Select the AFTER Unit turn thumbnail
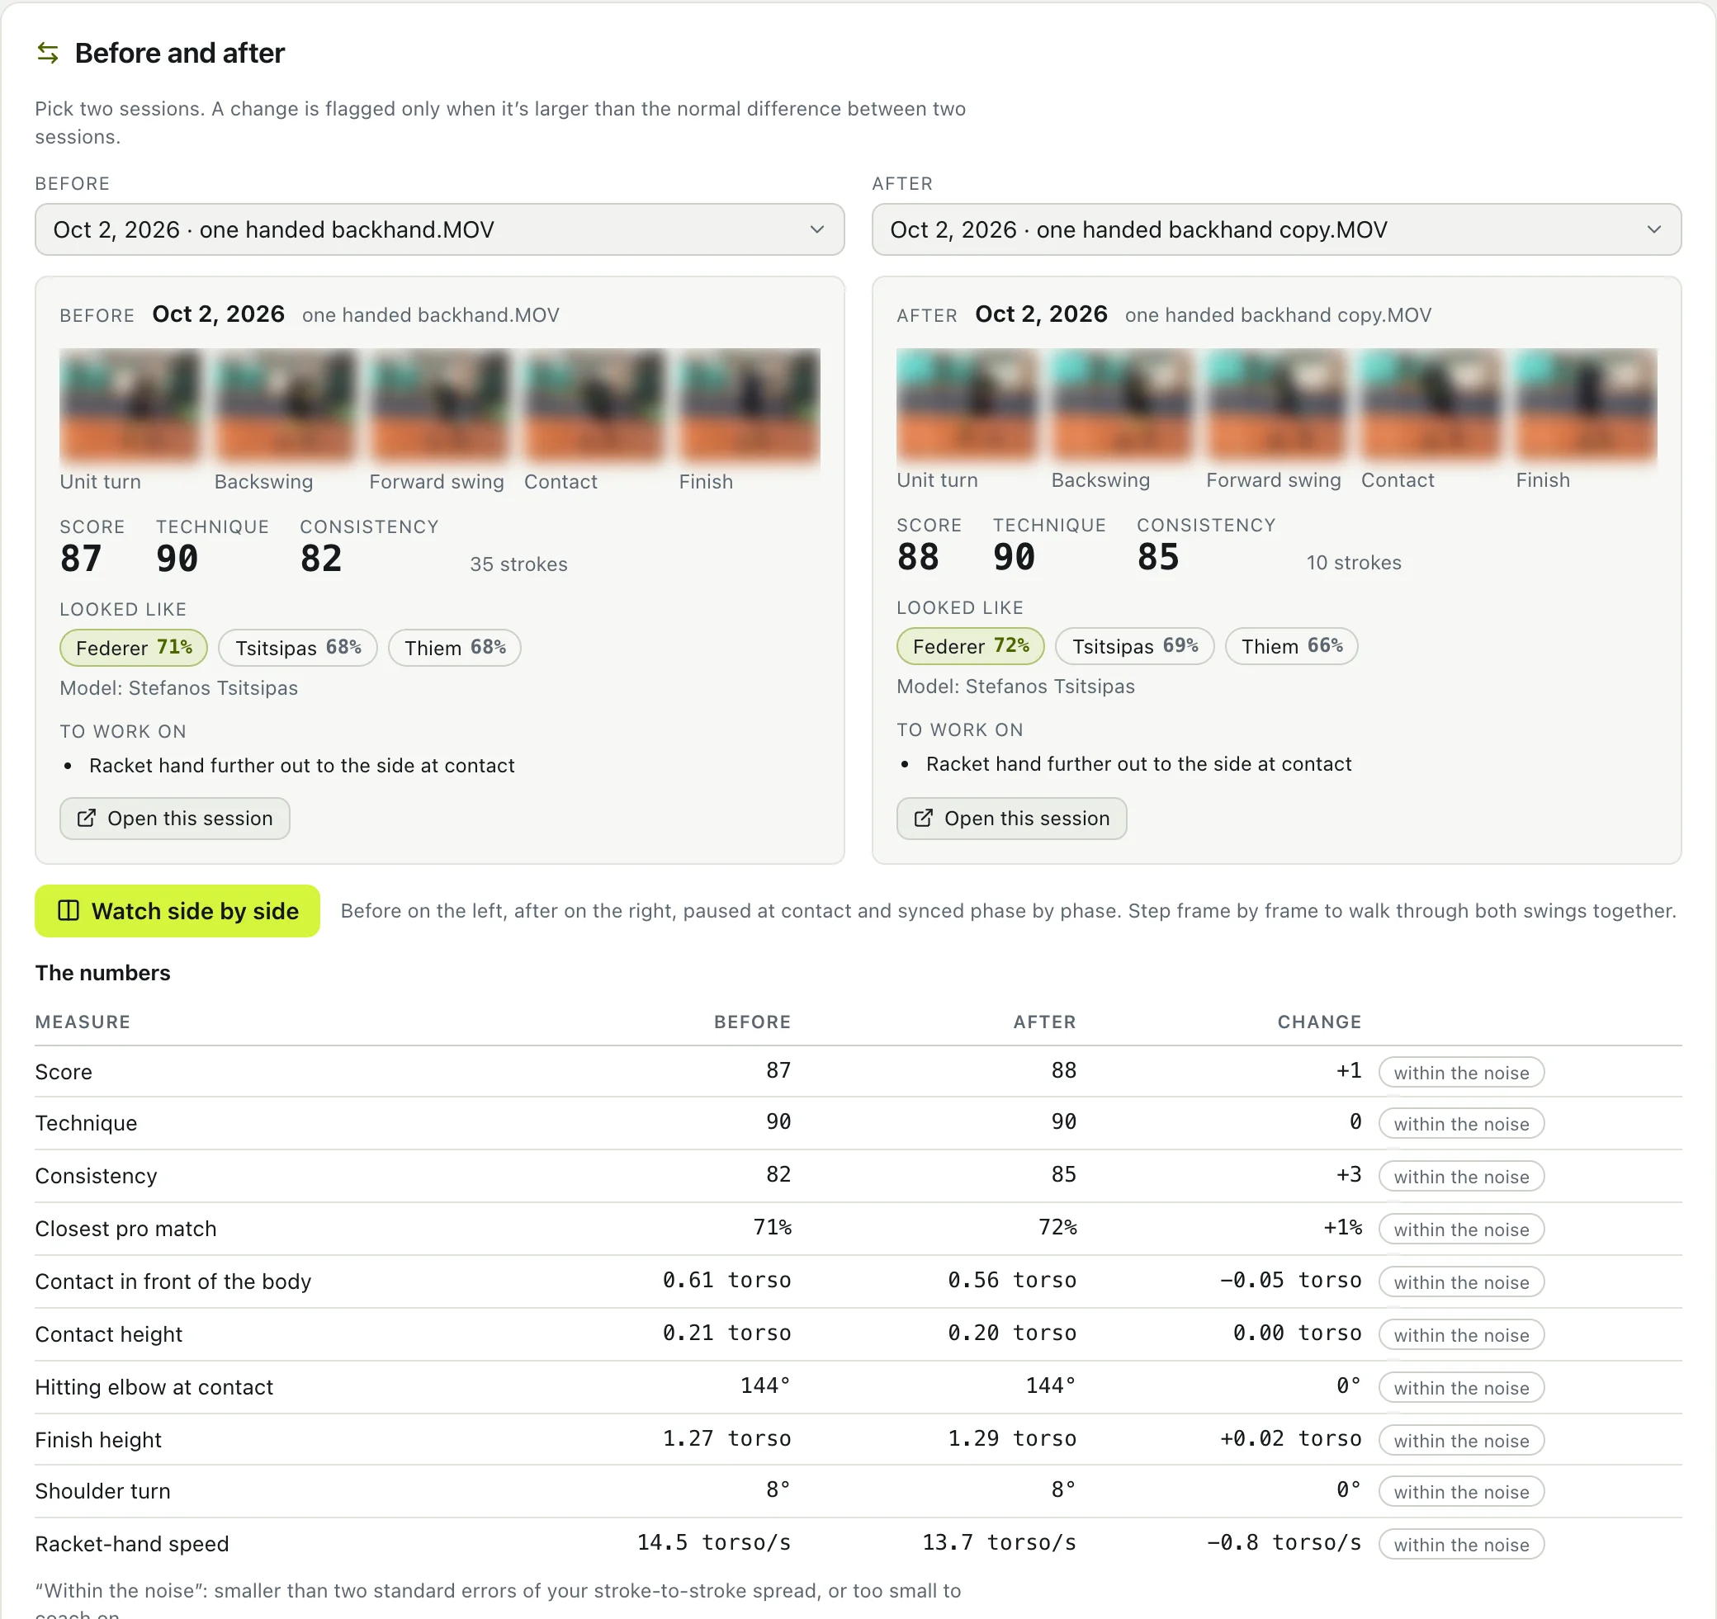Screen dimensions: 1717x1619 967,404
